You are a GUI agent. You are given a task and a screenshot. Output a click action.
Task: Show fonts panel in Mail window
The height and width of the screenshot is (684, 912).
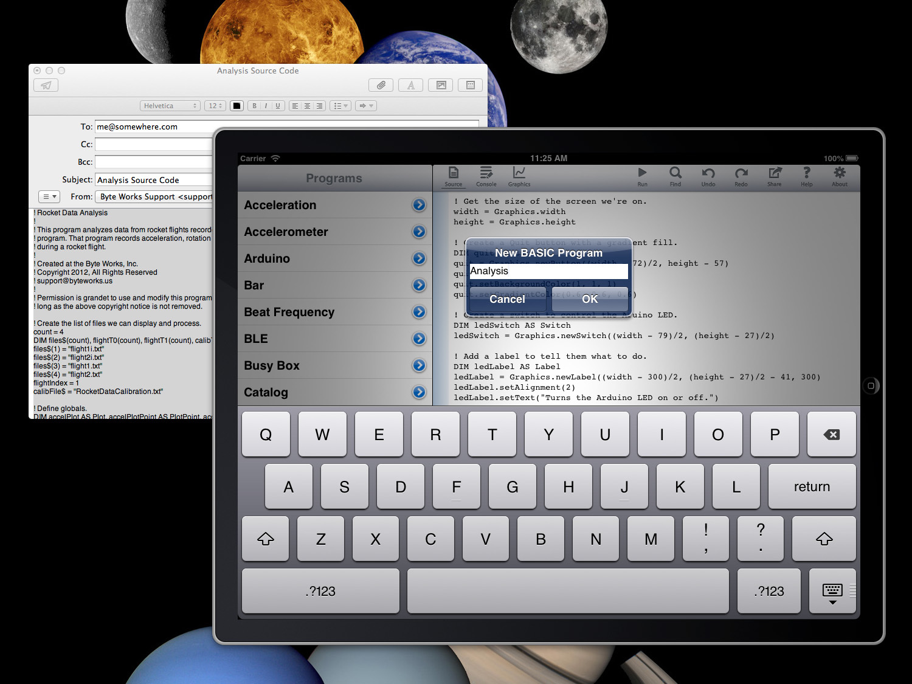(411, 85)
